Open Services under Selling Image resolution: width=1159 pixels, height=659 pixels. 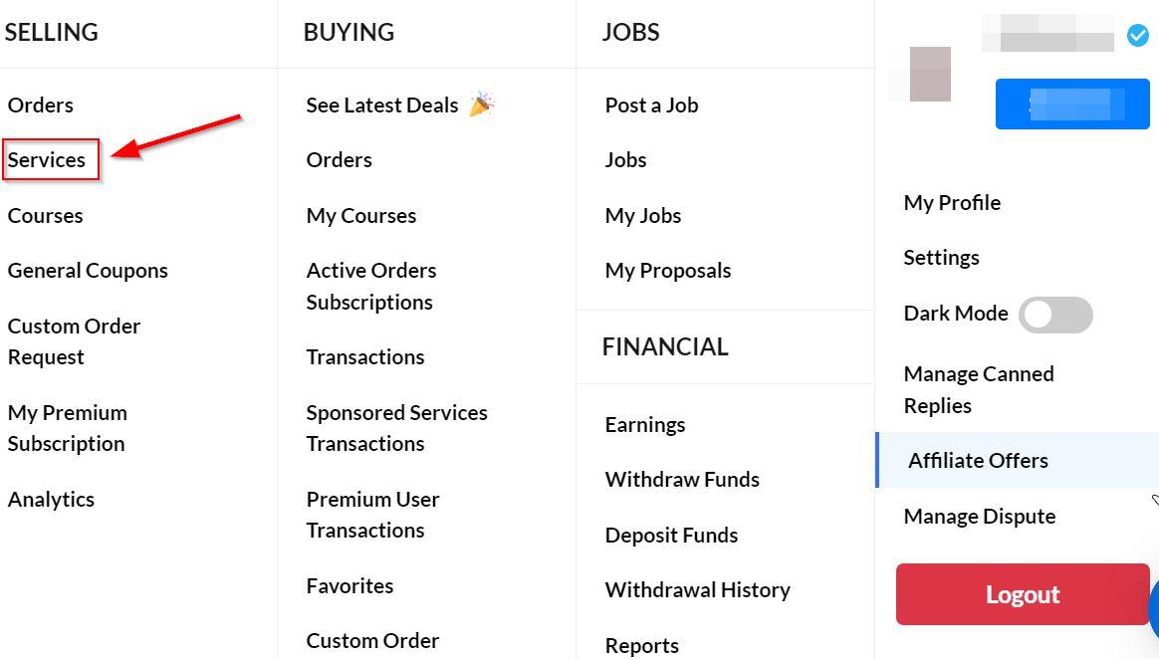click(47, 159)
